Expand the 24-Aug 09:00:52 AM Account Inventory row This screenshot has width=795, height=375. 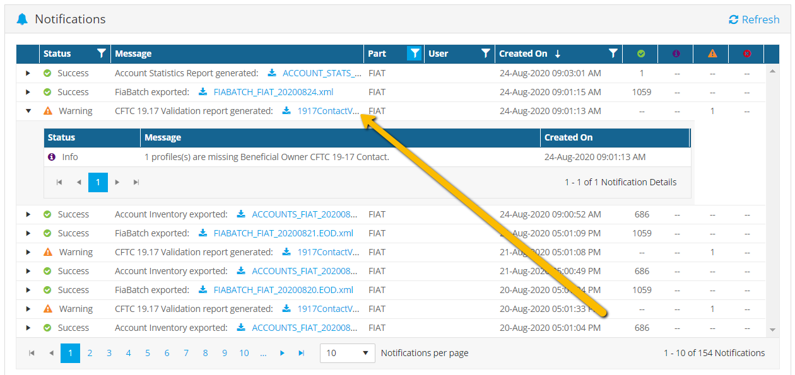coord(28,214)
